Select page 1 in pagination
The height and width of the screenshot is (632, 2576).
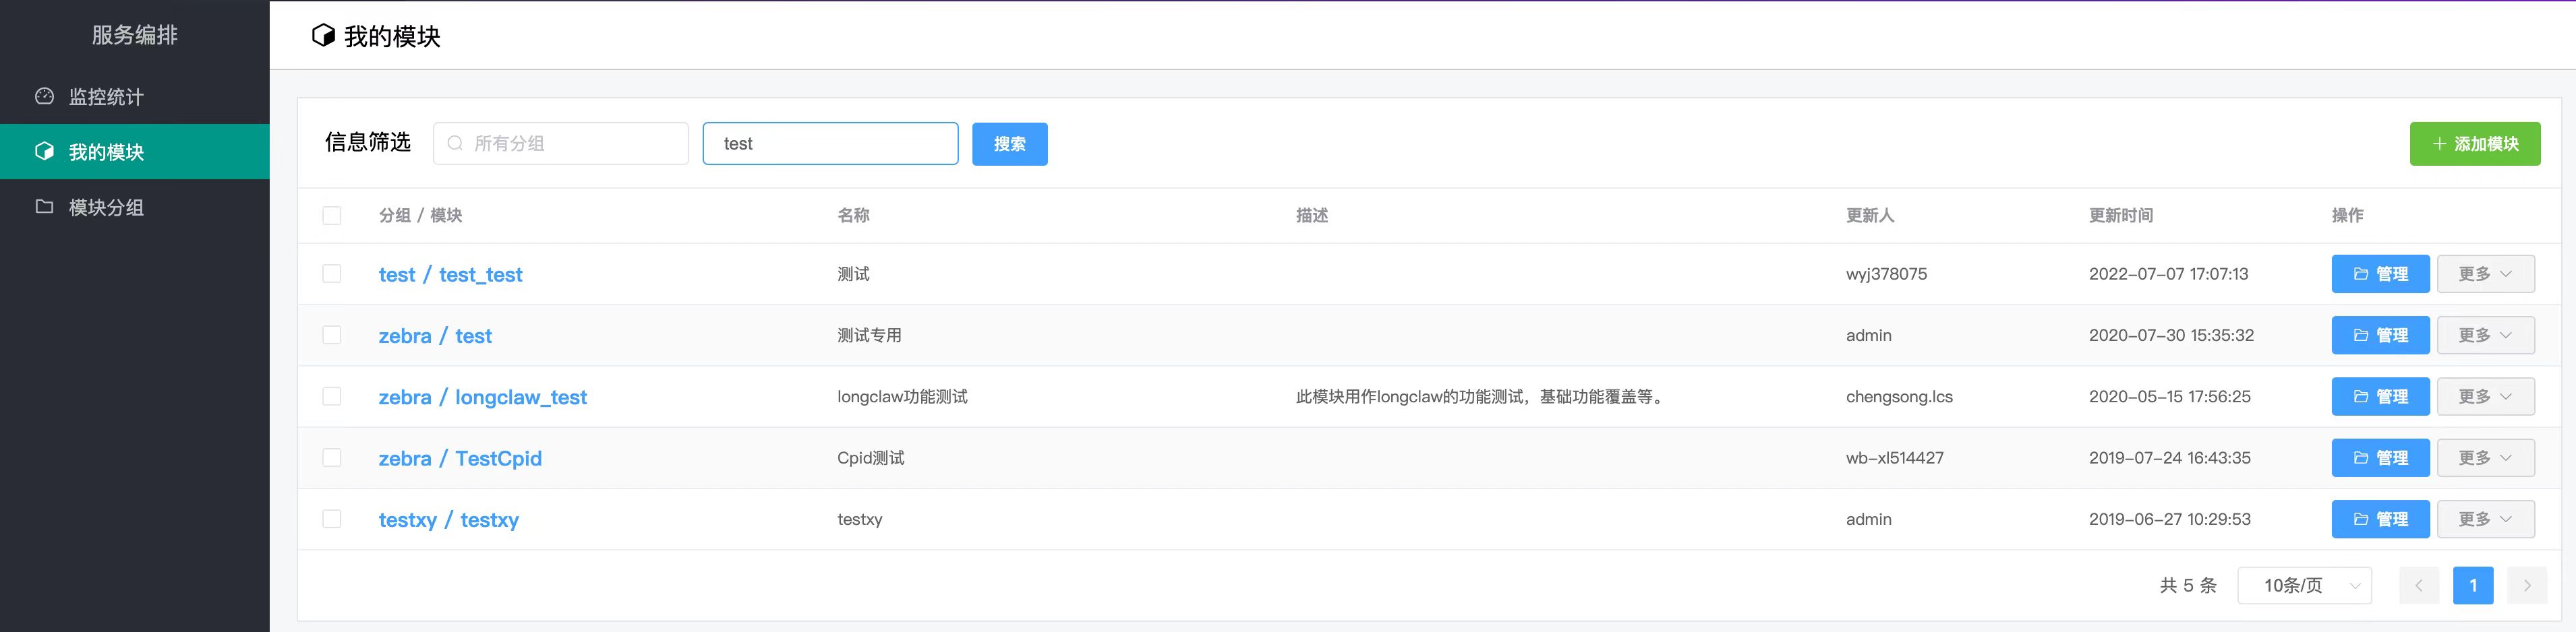coord(2473,585)
